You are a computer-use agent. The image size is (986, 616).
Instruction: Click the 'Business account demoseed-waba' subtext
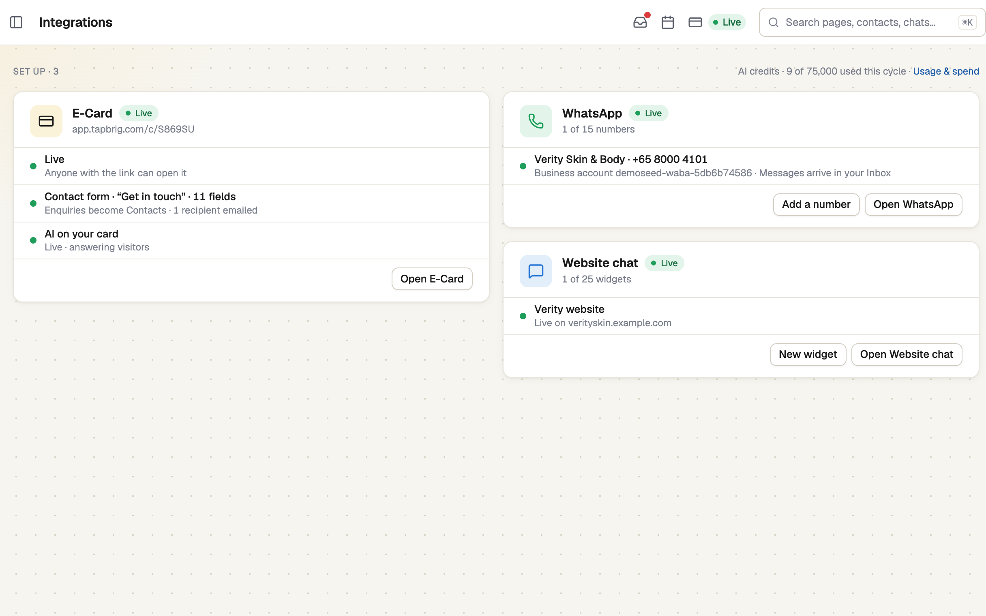(x=712, y=173)
